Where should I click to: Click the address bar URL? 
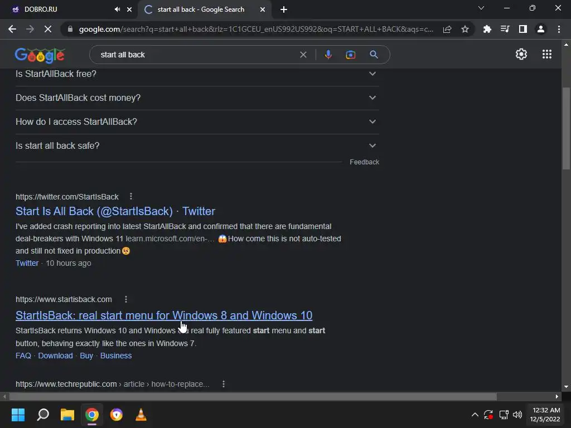[256, 29]
